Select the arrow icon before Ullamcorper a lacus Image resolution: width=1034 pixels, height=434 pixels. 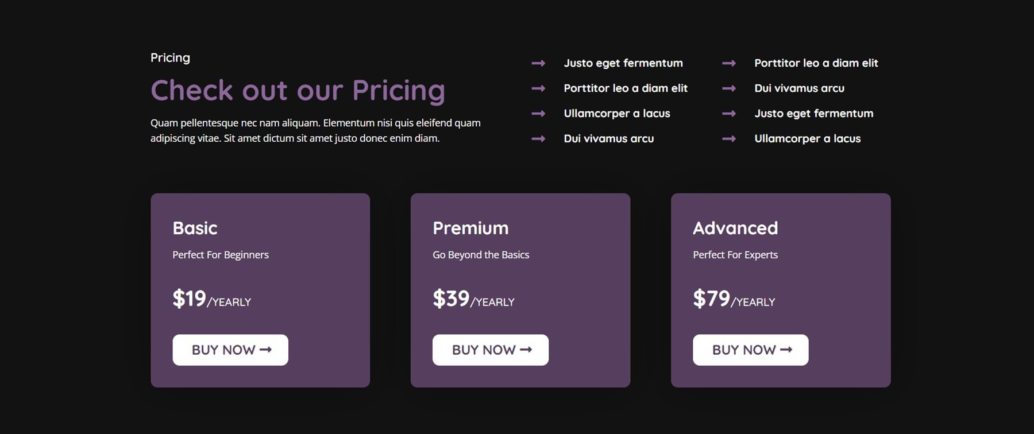coord(538,114)
